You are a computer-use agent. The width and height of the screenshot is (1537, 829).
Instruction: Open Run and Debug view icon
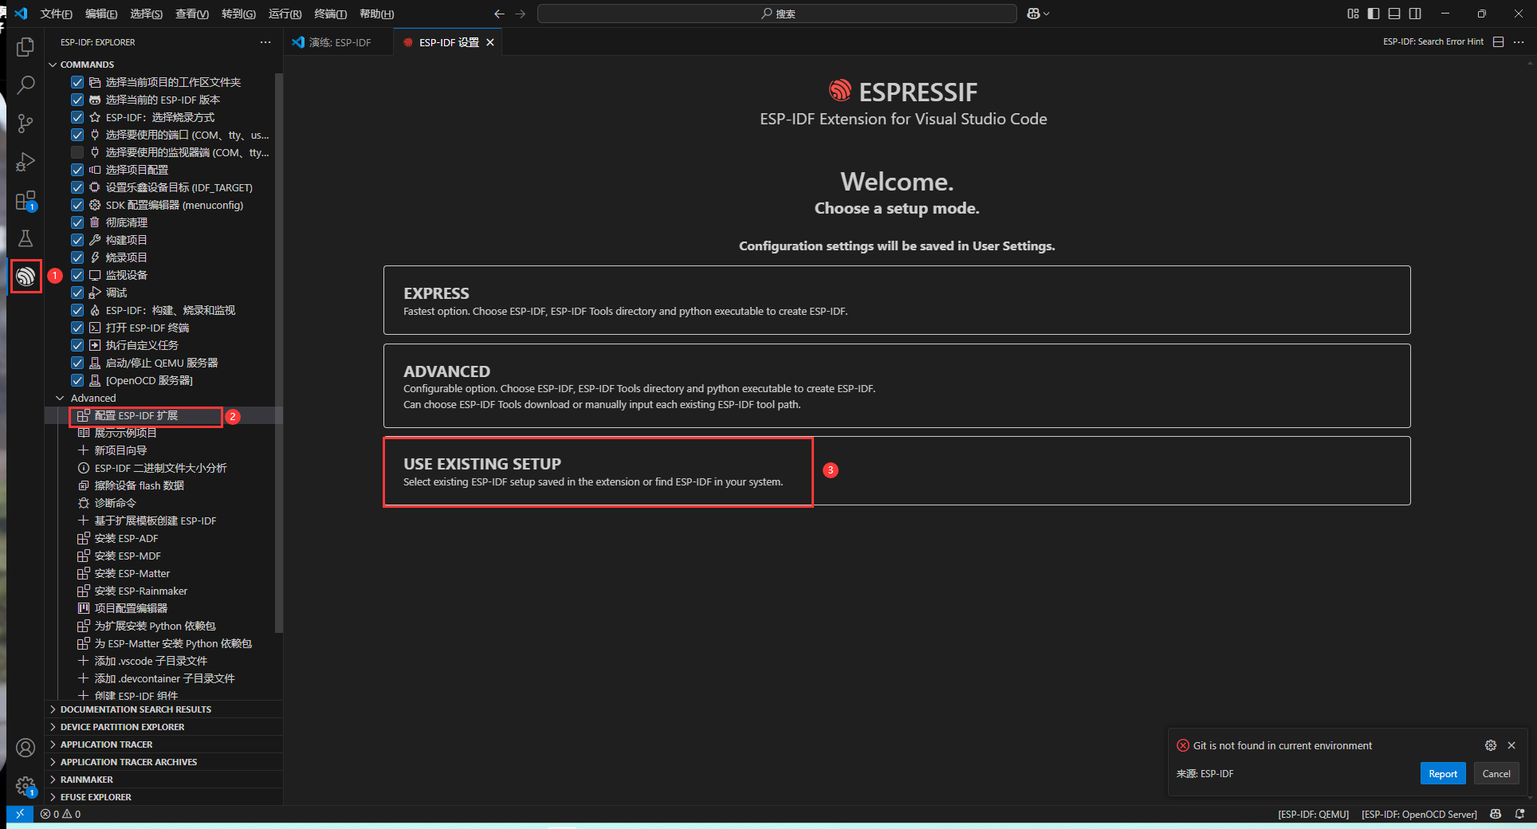coord(26,162)
